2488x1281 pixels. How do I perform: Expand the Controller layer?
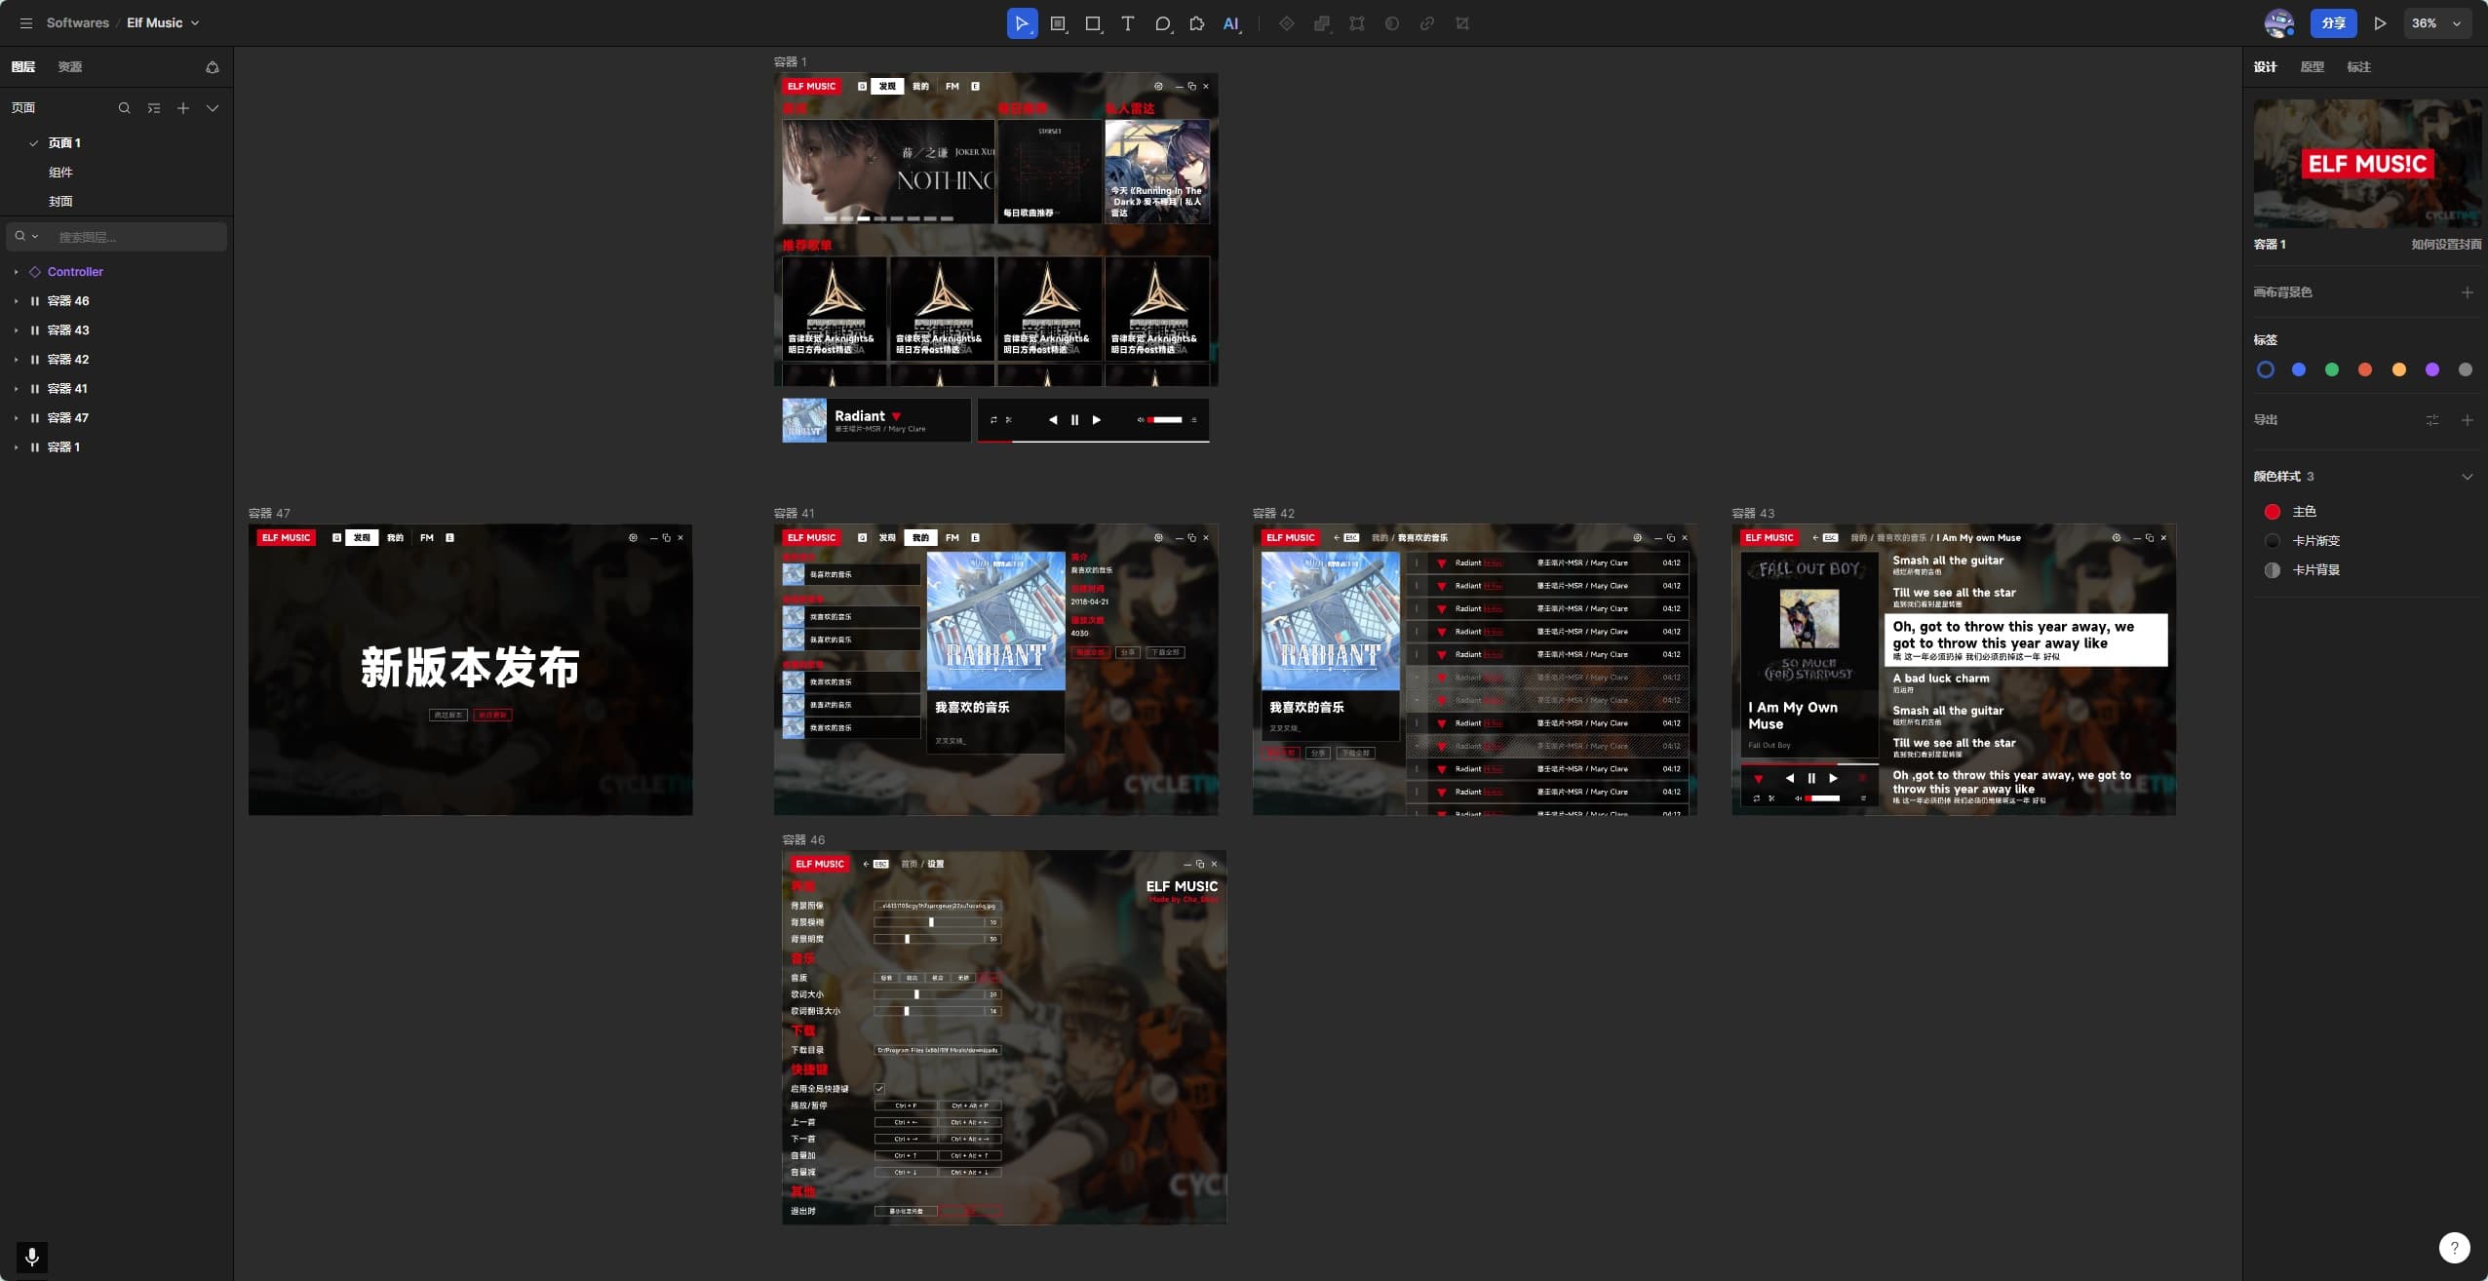16,272
